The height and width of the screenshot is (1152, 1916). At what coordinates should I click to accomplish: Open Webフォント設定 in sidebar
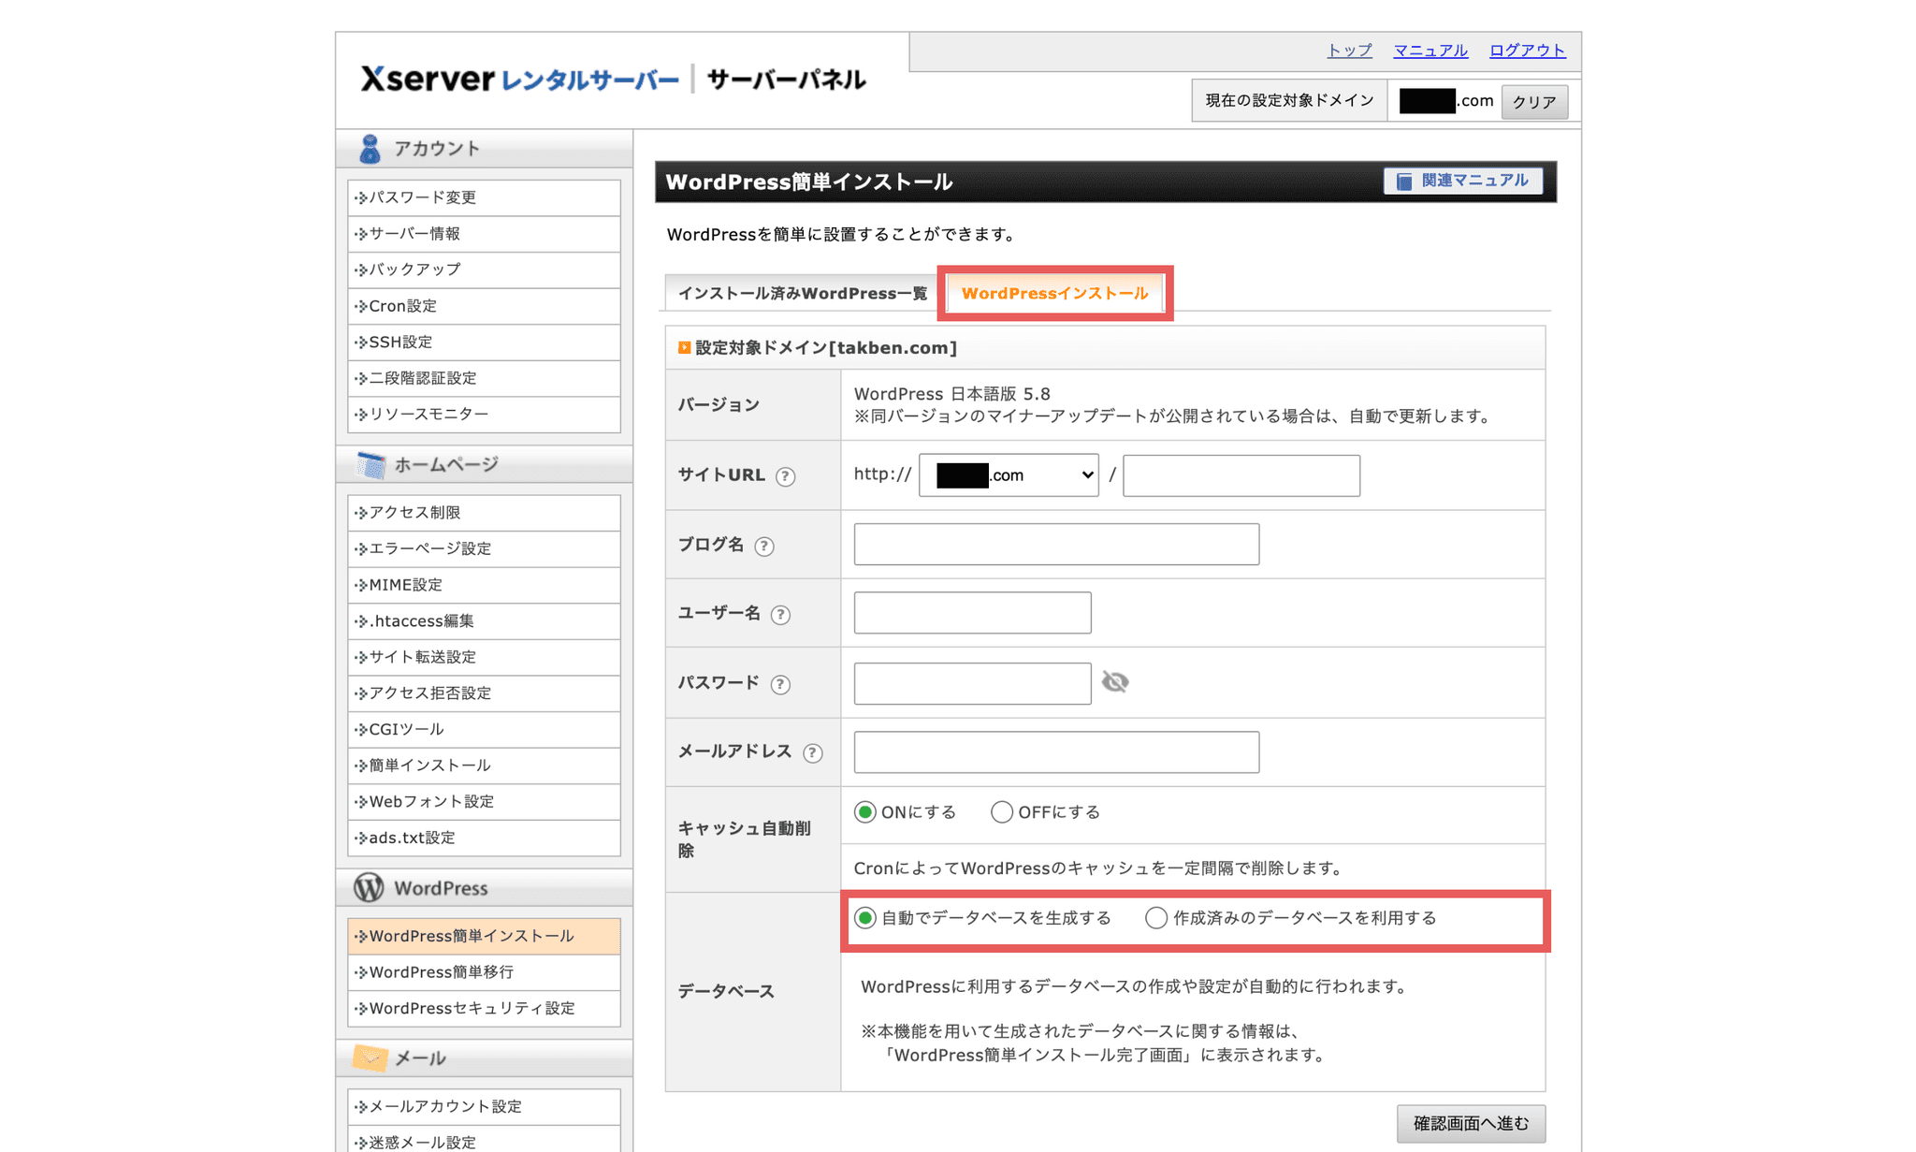pyautogui.click(x=484, y=802)
